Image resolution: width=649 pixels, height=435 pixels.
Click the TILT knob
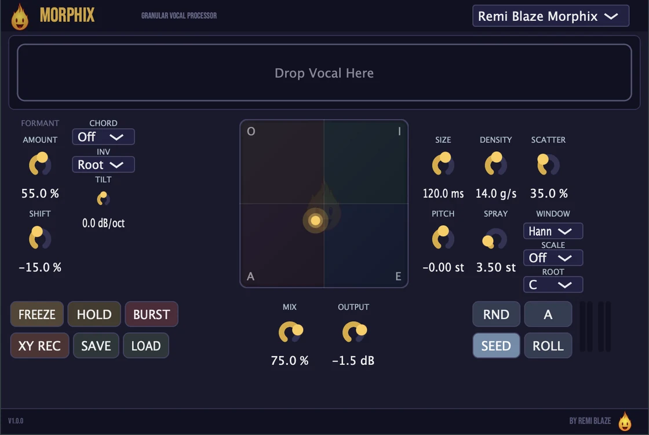click(x=103, y=199)
